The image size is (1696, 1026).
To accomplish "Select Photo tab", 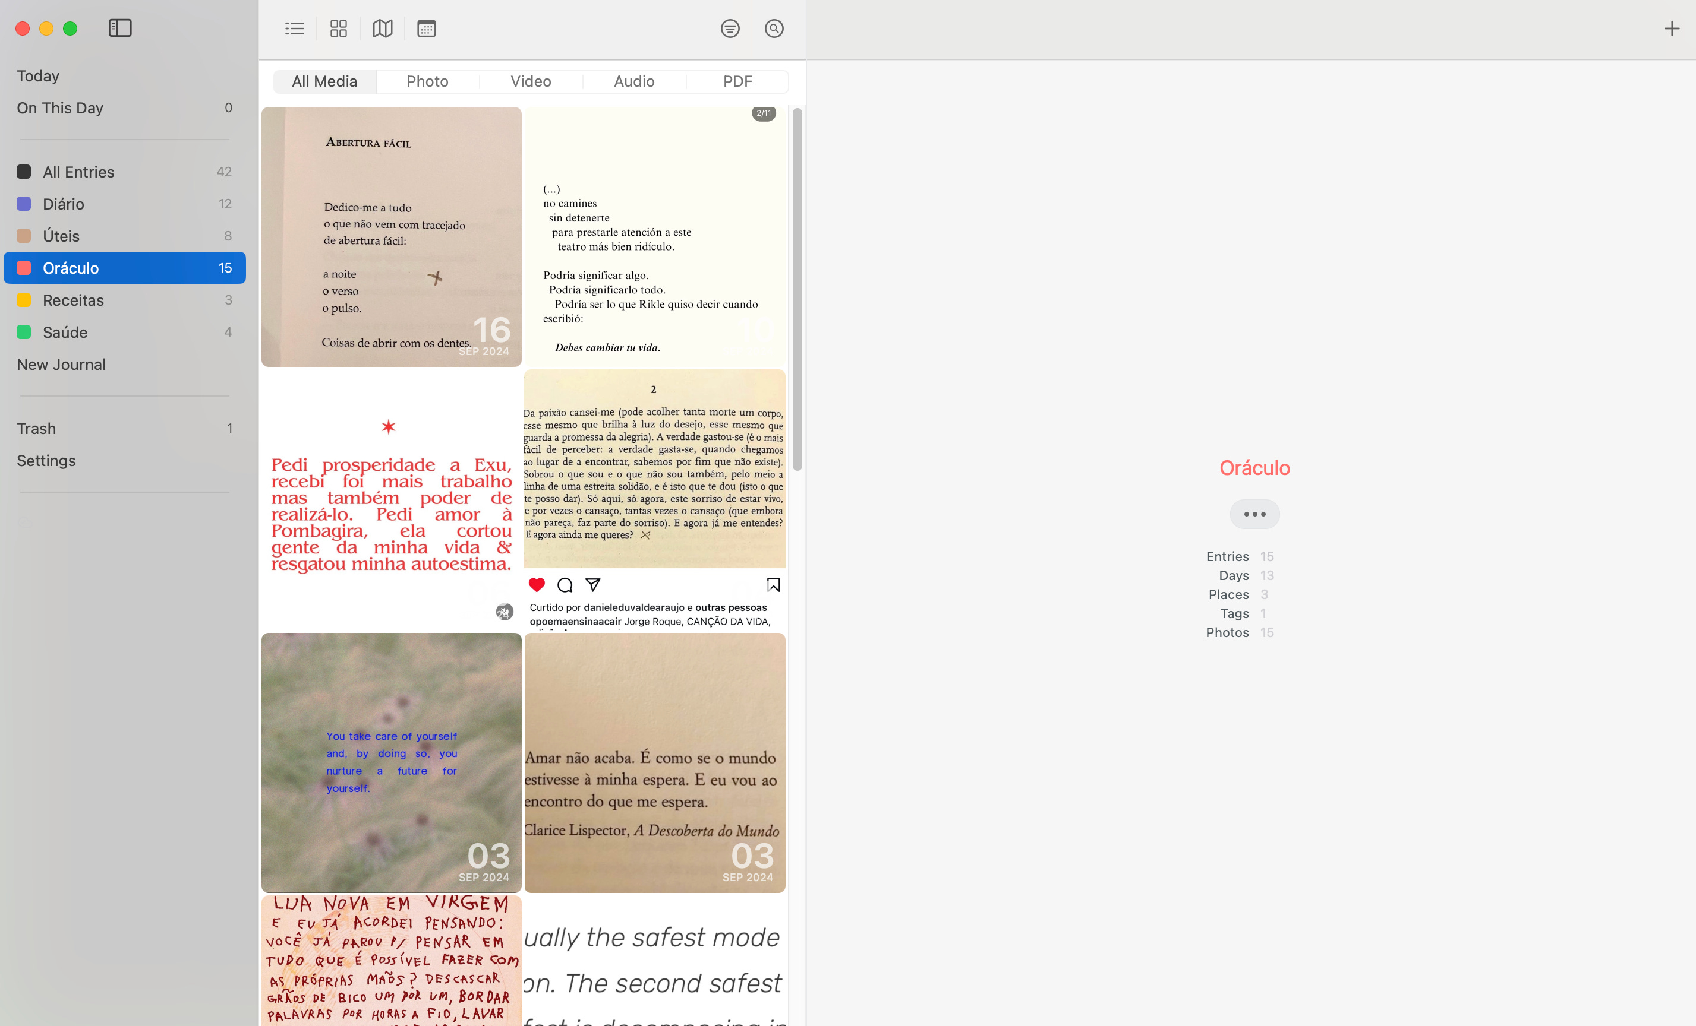I will tap(427, 81).
